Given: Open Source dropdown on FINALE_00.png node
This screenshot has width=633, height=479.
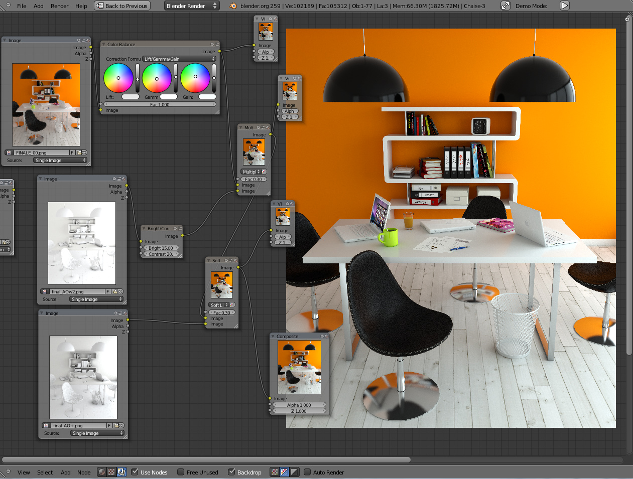Looking at the screenshot, I should click(x=60, y=160).
